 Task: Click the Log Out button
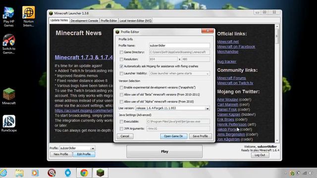260,155
